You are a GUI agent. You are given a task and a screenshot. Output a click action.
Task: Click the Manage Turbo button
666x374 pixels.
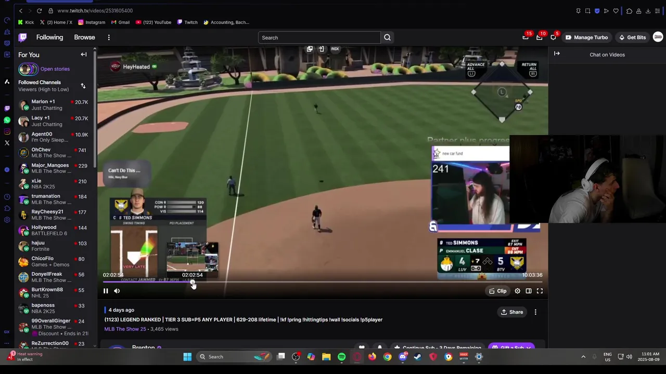pos(586,37)
